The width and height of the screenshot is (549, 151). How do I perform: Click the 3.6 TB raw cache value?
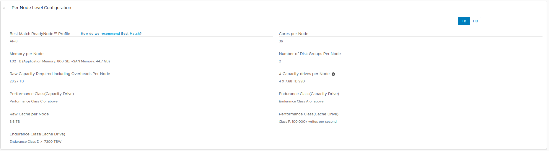click(15, 122)
